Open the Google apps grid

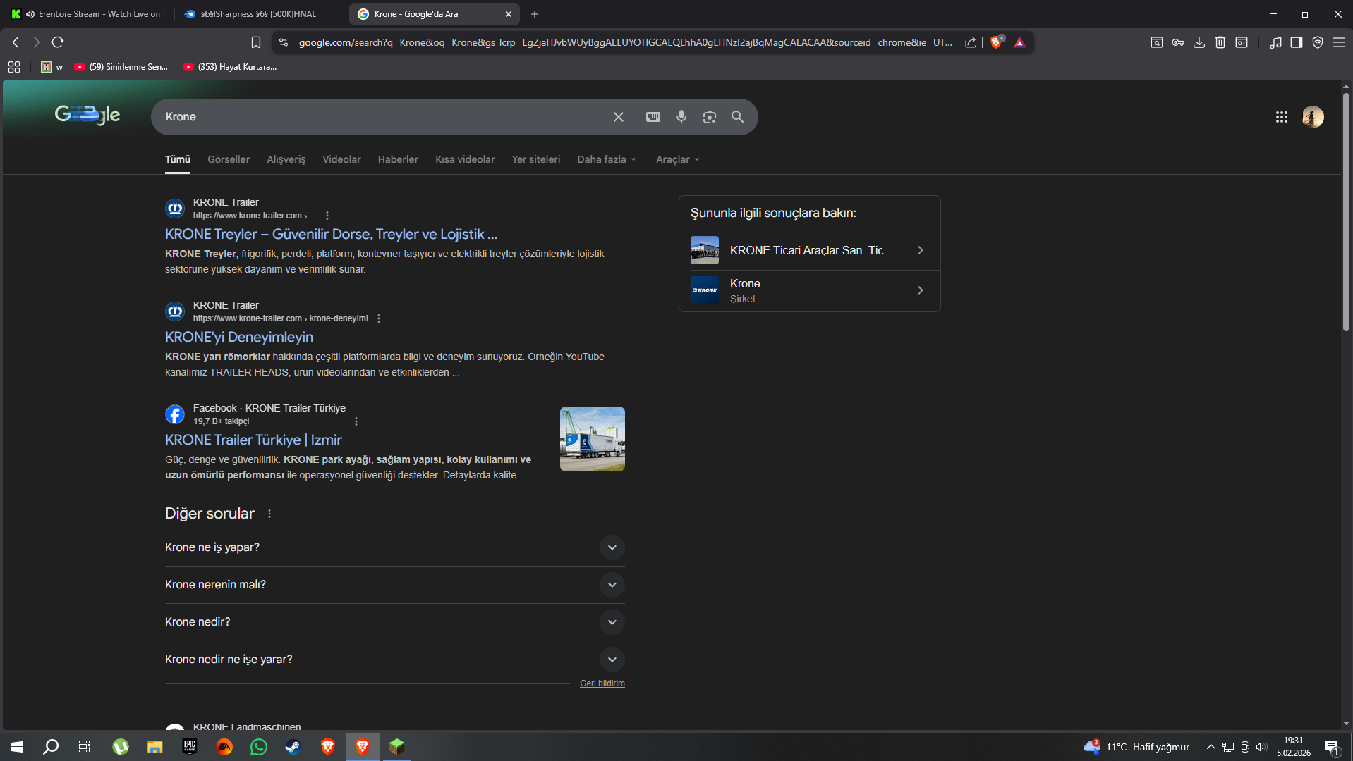pos(1282,117)
